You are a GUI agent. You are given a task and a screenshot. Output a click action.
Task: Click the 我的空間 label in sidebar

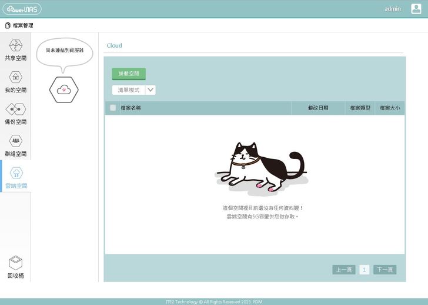pyautogui.click(x=16, y=90)
